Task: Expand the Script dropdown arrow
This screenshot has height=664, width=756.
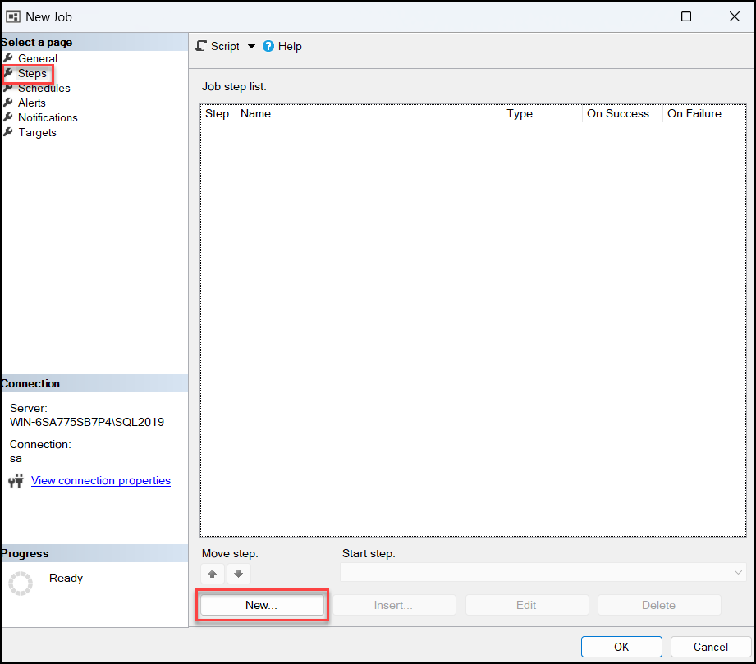Action: (251, 47)
